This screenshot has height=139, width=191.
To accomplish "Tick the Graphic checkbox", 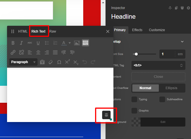I will pos(134,111).
